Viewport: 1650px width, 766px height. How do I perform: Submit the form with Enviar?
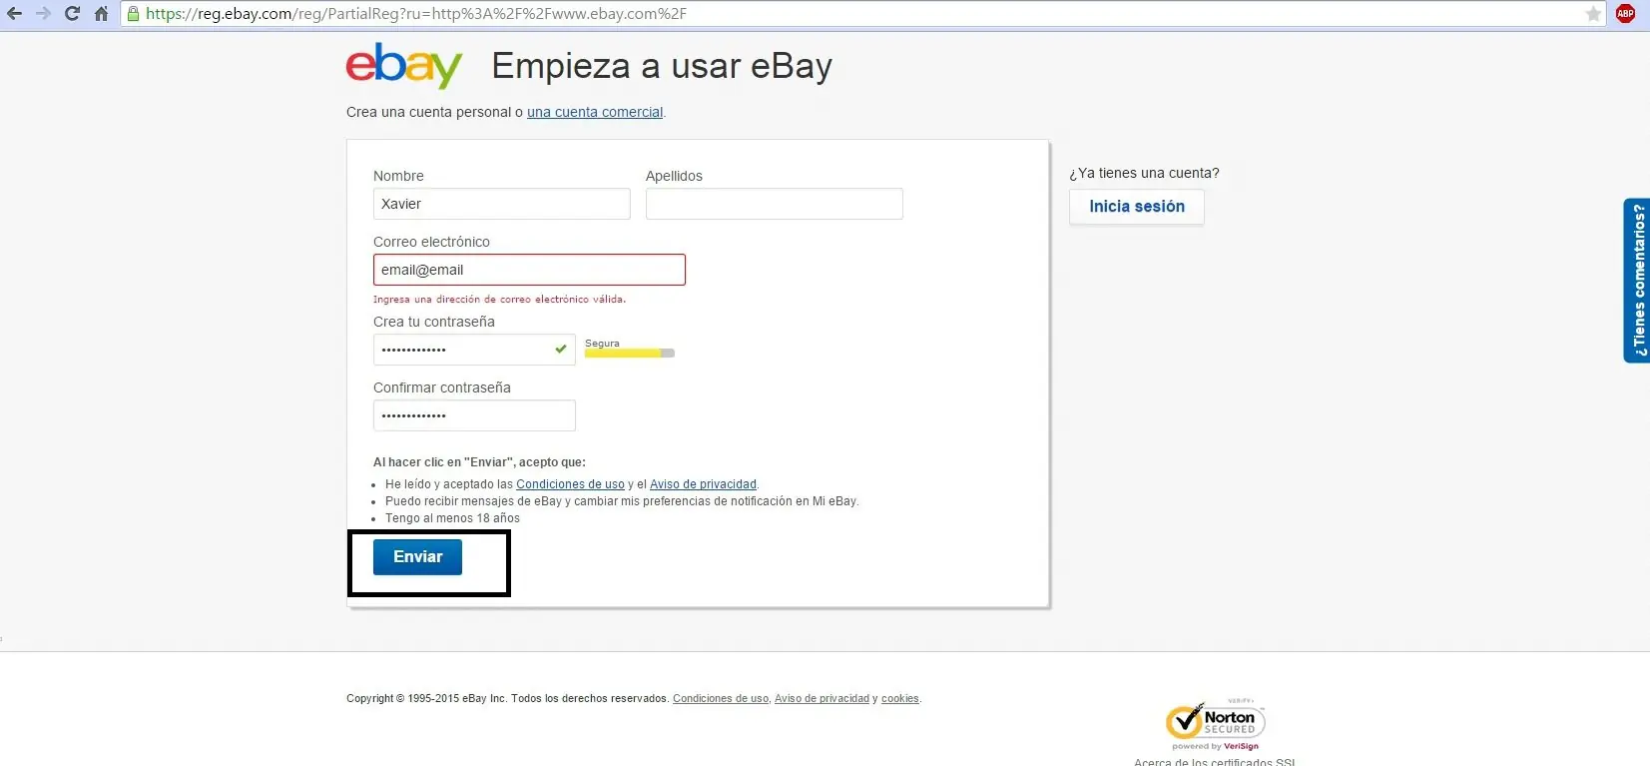tap(417, 557)
